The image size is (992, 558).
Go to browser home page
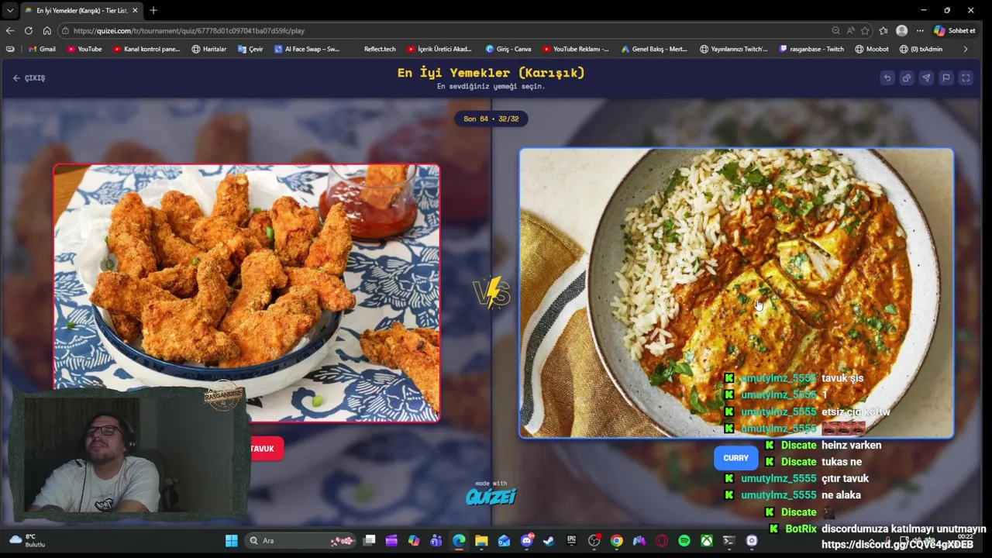click(46, 30)
